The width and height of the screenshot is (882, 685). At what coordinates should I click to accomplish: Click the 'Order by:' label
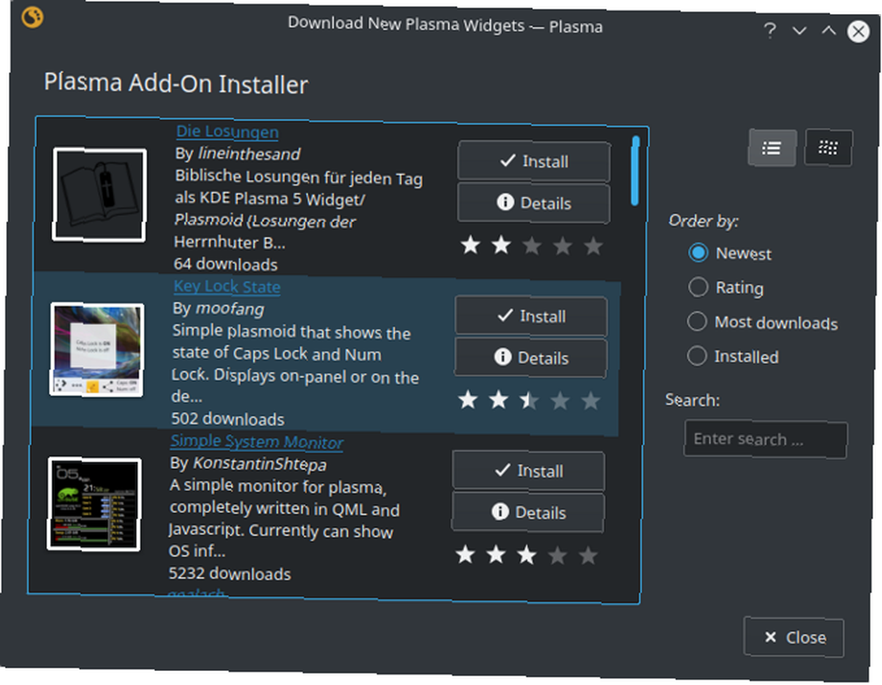703,221
